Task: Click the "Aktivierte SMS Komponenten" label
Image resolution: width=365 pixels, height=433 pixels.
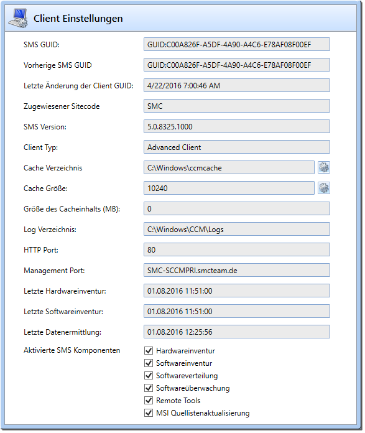Action: click(x=72, y=350)
